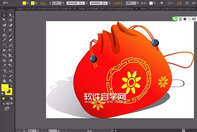The width and height of the screenshot is (197, 132).
Task: Select the Magic Wand tool
Action: pyautogui.click(x=4, y=20)
